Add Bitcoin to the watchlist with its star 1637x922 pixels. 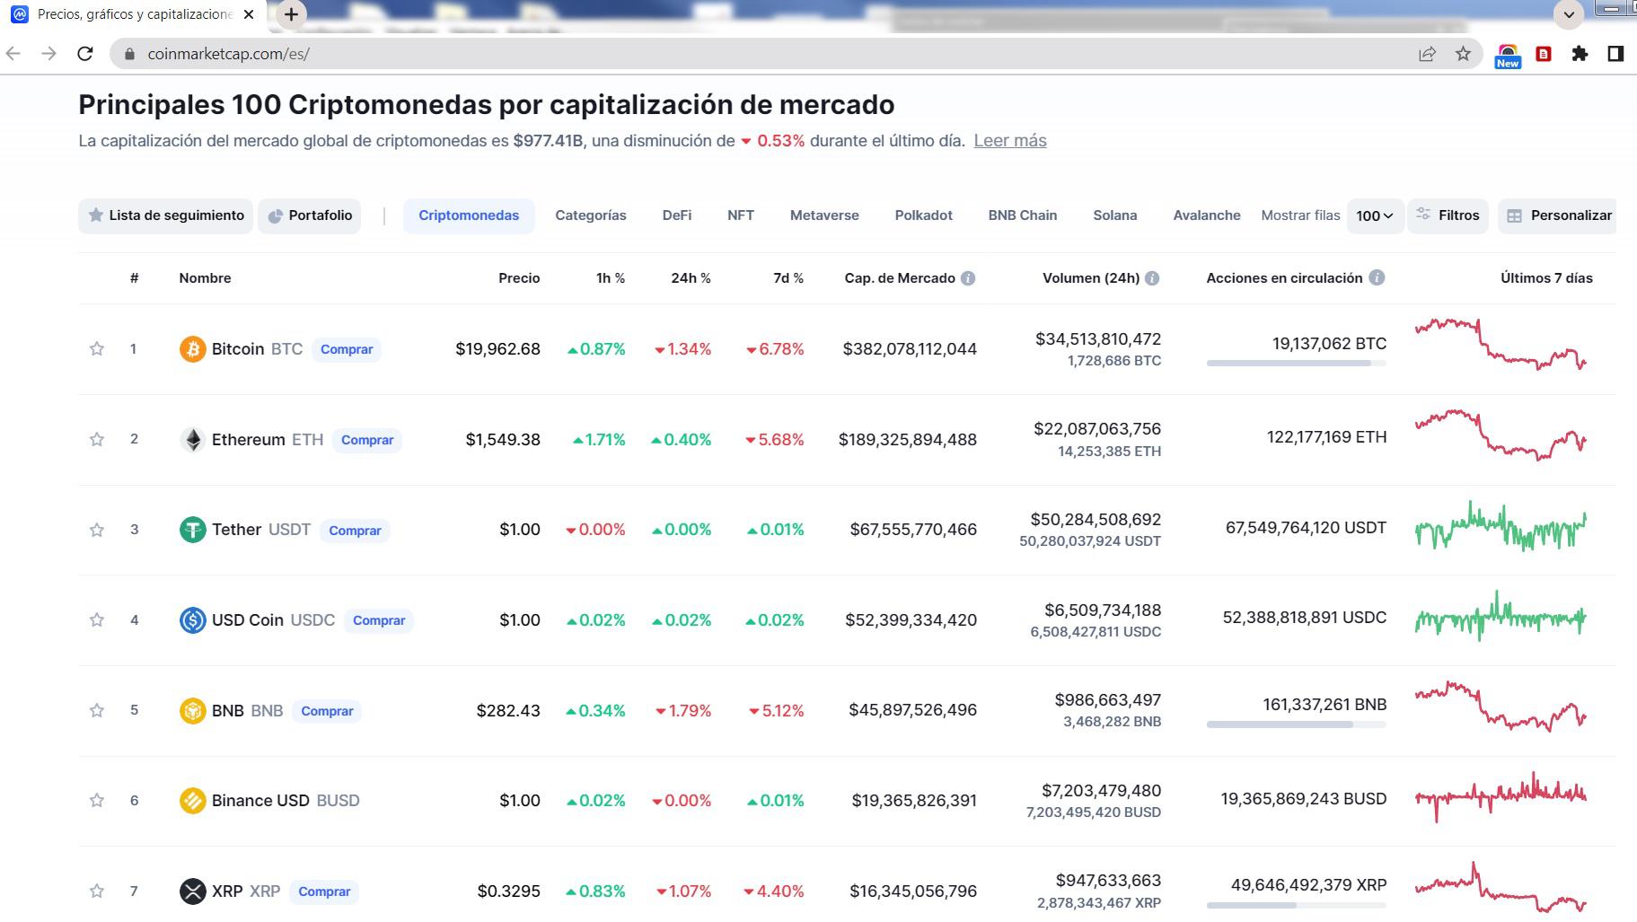[x=97, y=349]
